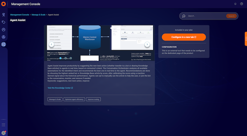This screenshot has width=247, height=136.
Task: Click the Agent Assist breadcrumb text
Action: 53,15
